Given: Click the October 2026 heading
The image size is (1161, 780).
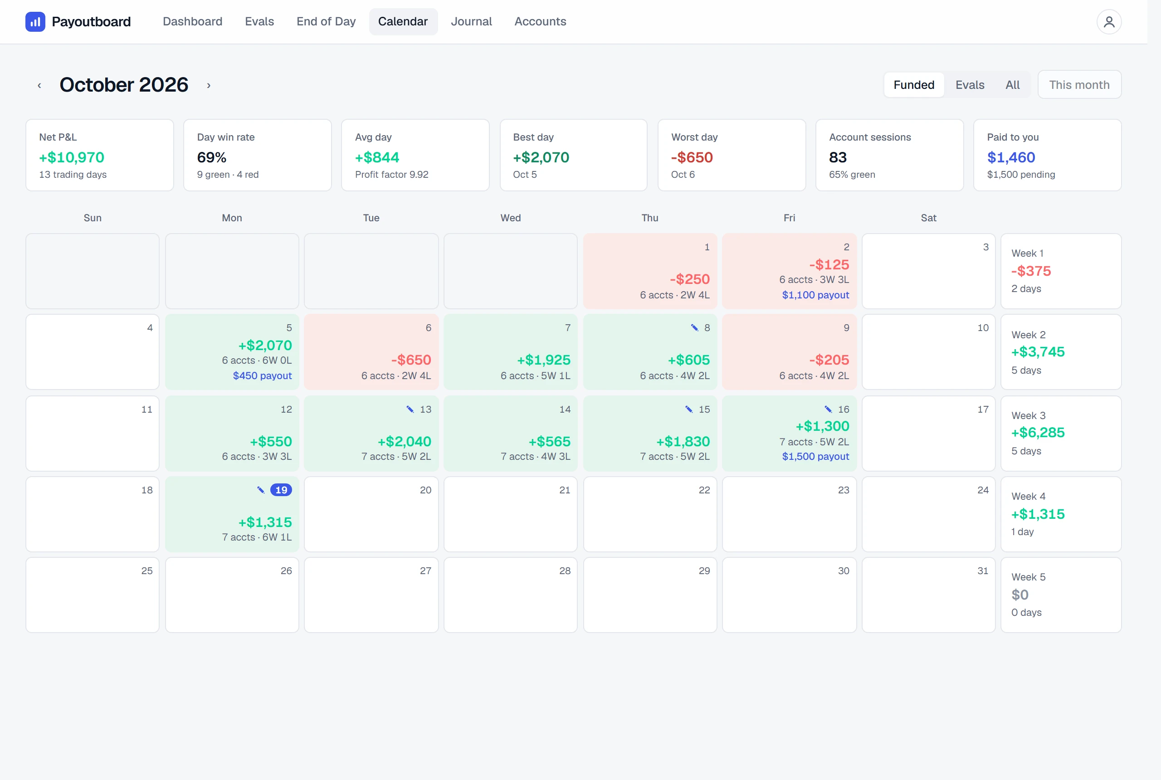Looking at the screenshot, I should 124,84.
